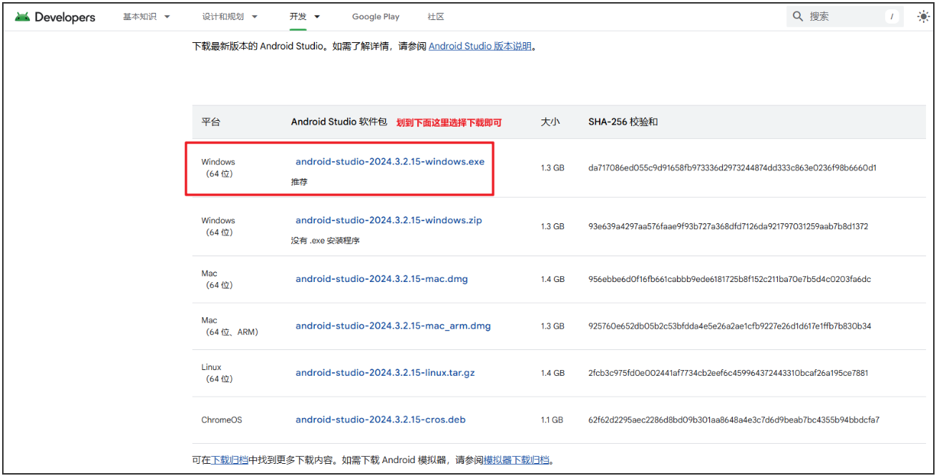The image size is (936, 476).
Task: Expand the 开发 dropdown menu
Action: pos(305,16)
